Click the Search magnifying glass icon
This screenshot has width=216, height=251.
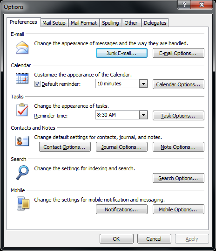pyautogui.click(x=22, y=173)
